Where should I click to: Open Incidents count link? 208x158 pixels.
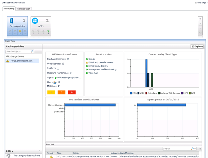pos(58,68)
